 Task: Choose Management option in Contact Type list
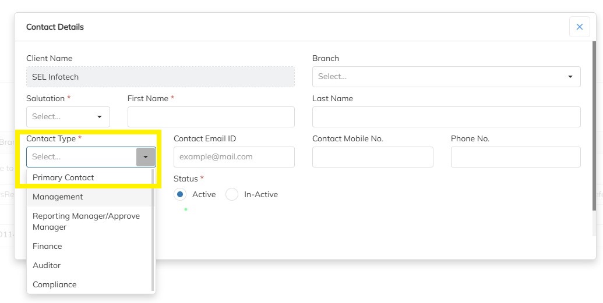click(58, 197)
